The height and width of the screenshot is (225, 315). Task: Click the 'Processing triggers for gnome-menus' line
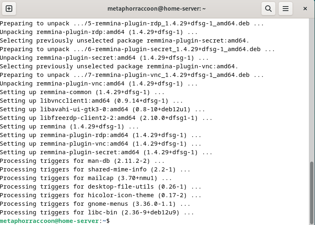95,204
